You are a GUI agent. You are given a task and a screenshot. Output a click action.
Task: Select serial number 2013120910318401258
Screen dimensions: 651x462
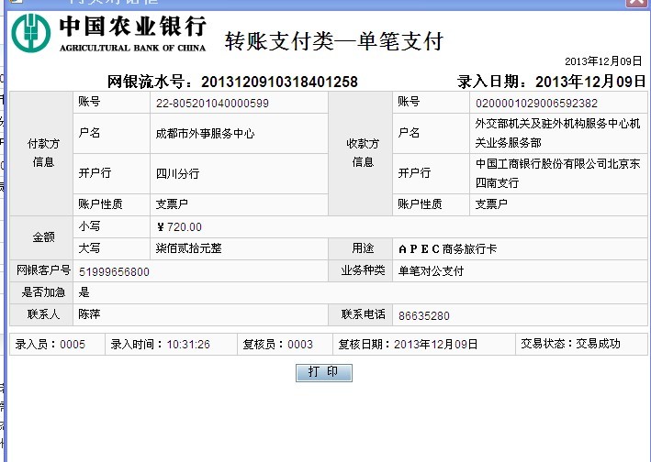279,82
